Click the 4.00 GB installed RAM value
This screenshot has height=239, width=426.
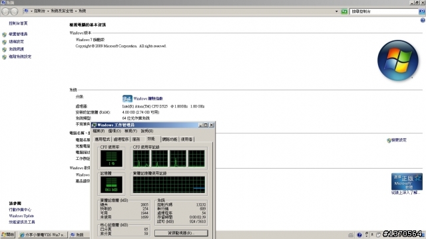pos(140,112)
